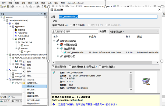Screen dimensions: 165x106
Task: Click the Find binoculars toolbar icon
Action: pos(38,6)
